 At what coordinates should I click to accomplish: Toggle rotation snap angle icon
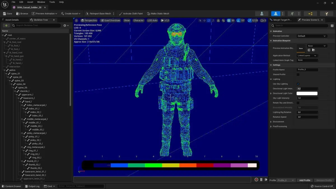tap(239, 20)
